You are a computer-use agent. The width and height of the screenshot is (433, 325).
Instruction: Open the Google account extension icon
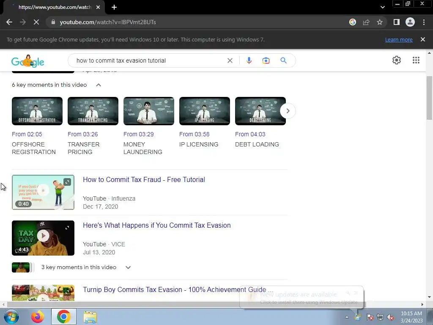coord(352,22)
